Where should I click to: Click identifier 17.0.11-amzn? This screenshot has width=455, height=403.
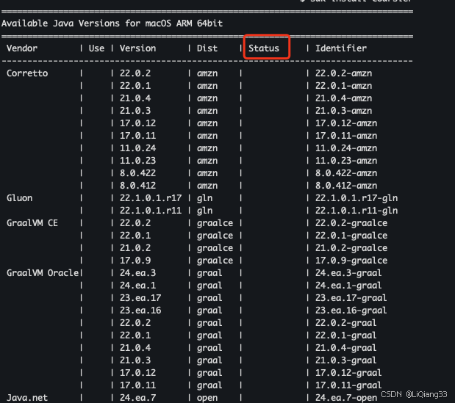(x=346, y=136)
